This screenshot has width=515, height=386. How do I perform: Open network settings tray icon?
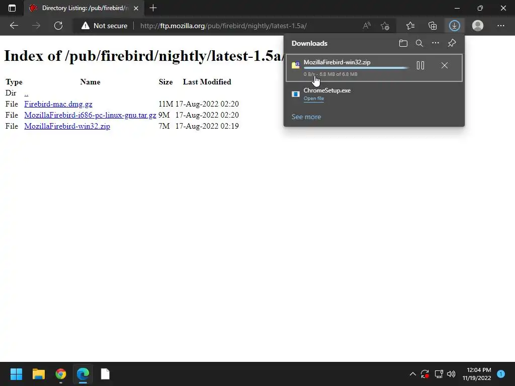coord(439,374)
